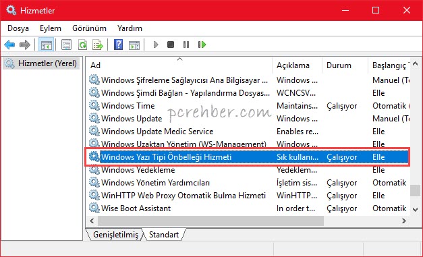This screenshot has width=423, height=257.
Task: Click Otomatik startup of Wise Boot Assistant
Action: 389,208
